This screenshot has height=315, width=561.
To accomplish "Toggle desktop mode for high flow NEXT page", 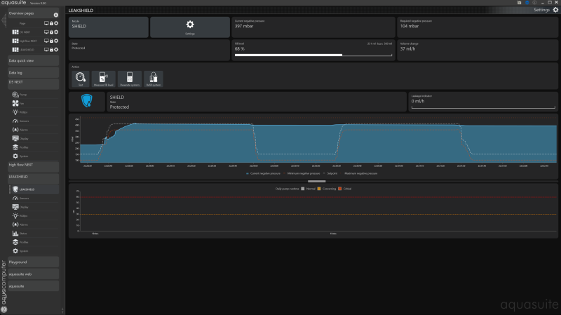I will (x=46, y=41).
